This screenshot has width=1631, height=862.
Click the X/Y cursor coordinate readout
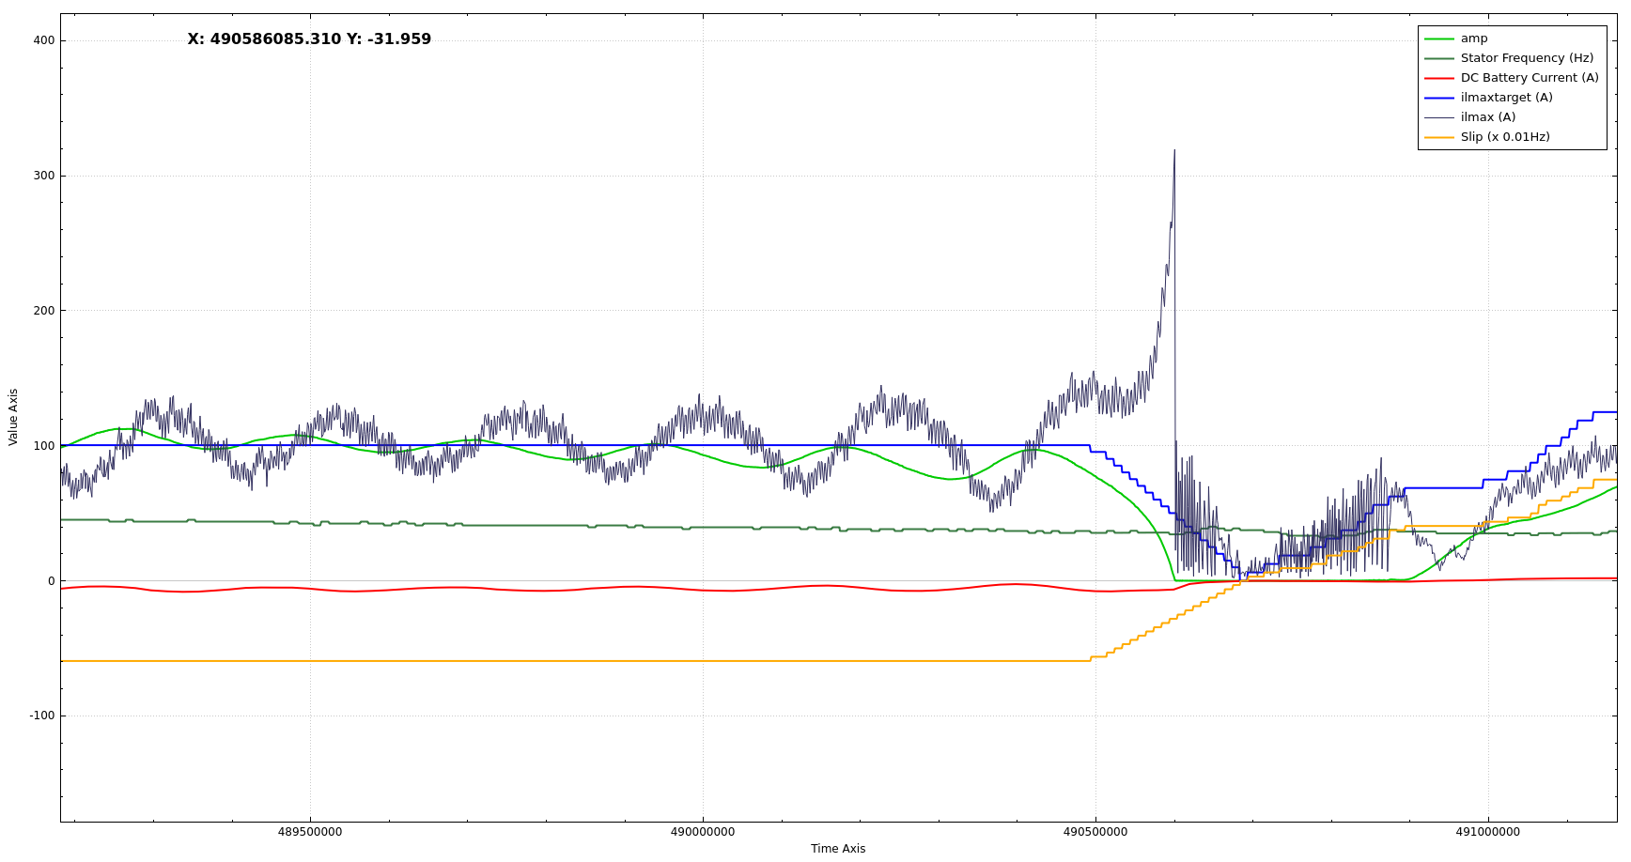point(309,39)
